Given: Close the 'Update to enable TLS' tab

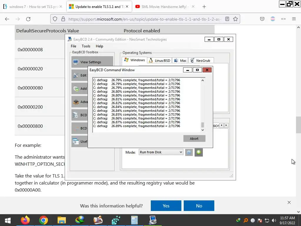Looking at the screenshot, I should [127, 6].
